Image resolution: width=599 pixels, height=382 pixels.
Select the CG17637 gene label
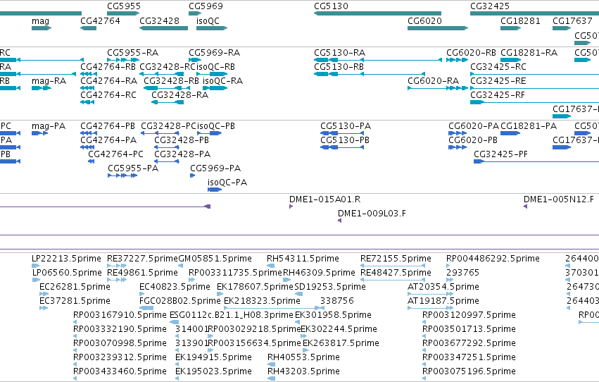[572, 20]
